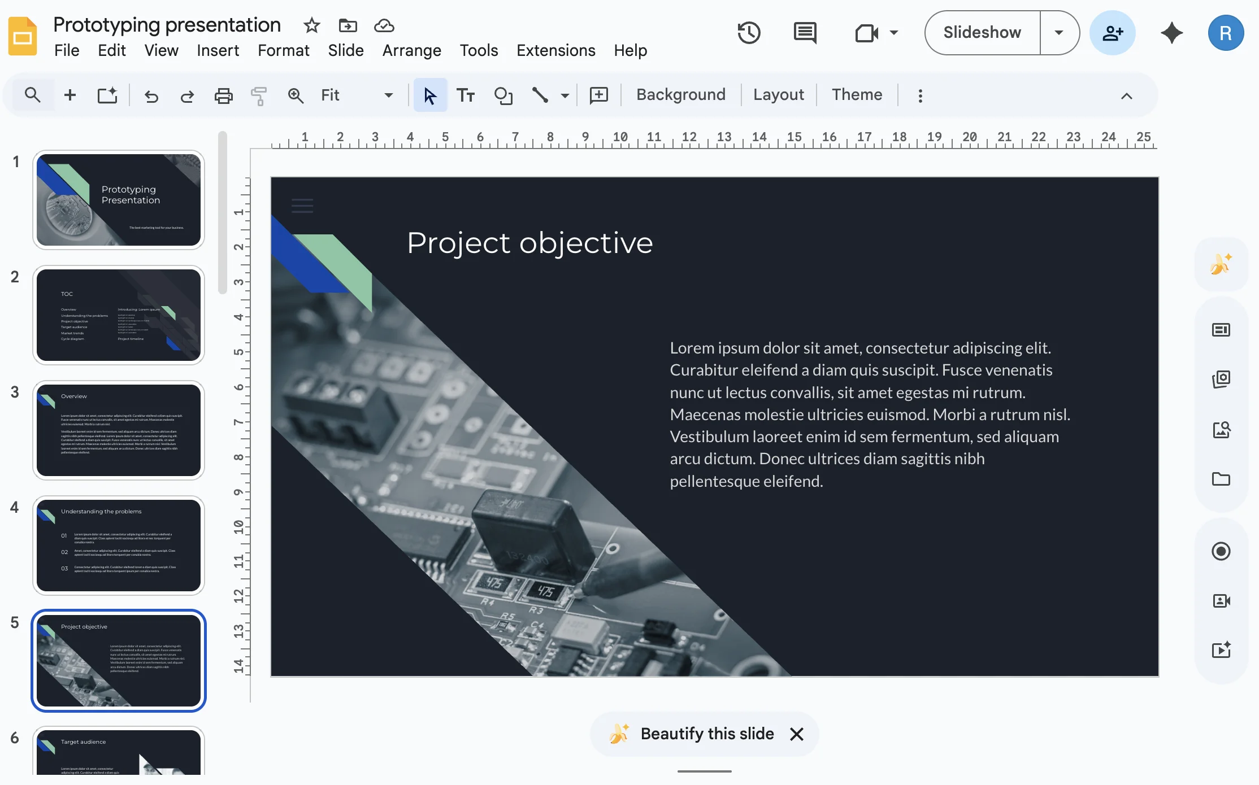Viewport: 1259px width, 785px height.
Task: Click the Gemini sparkle icon
Action: pyautogui.click(x=1171, y=33)
